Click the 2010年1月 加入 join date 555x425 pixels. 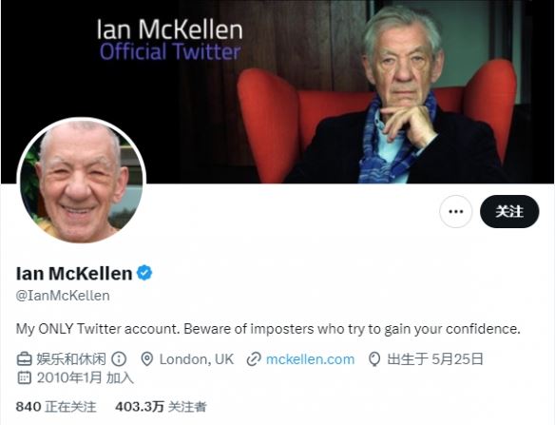[x=85, y=377]
